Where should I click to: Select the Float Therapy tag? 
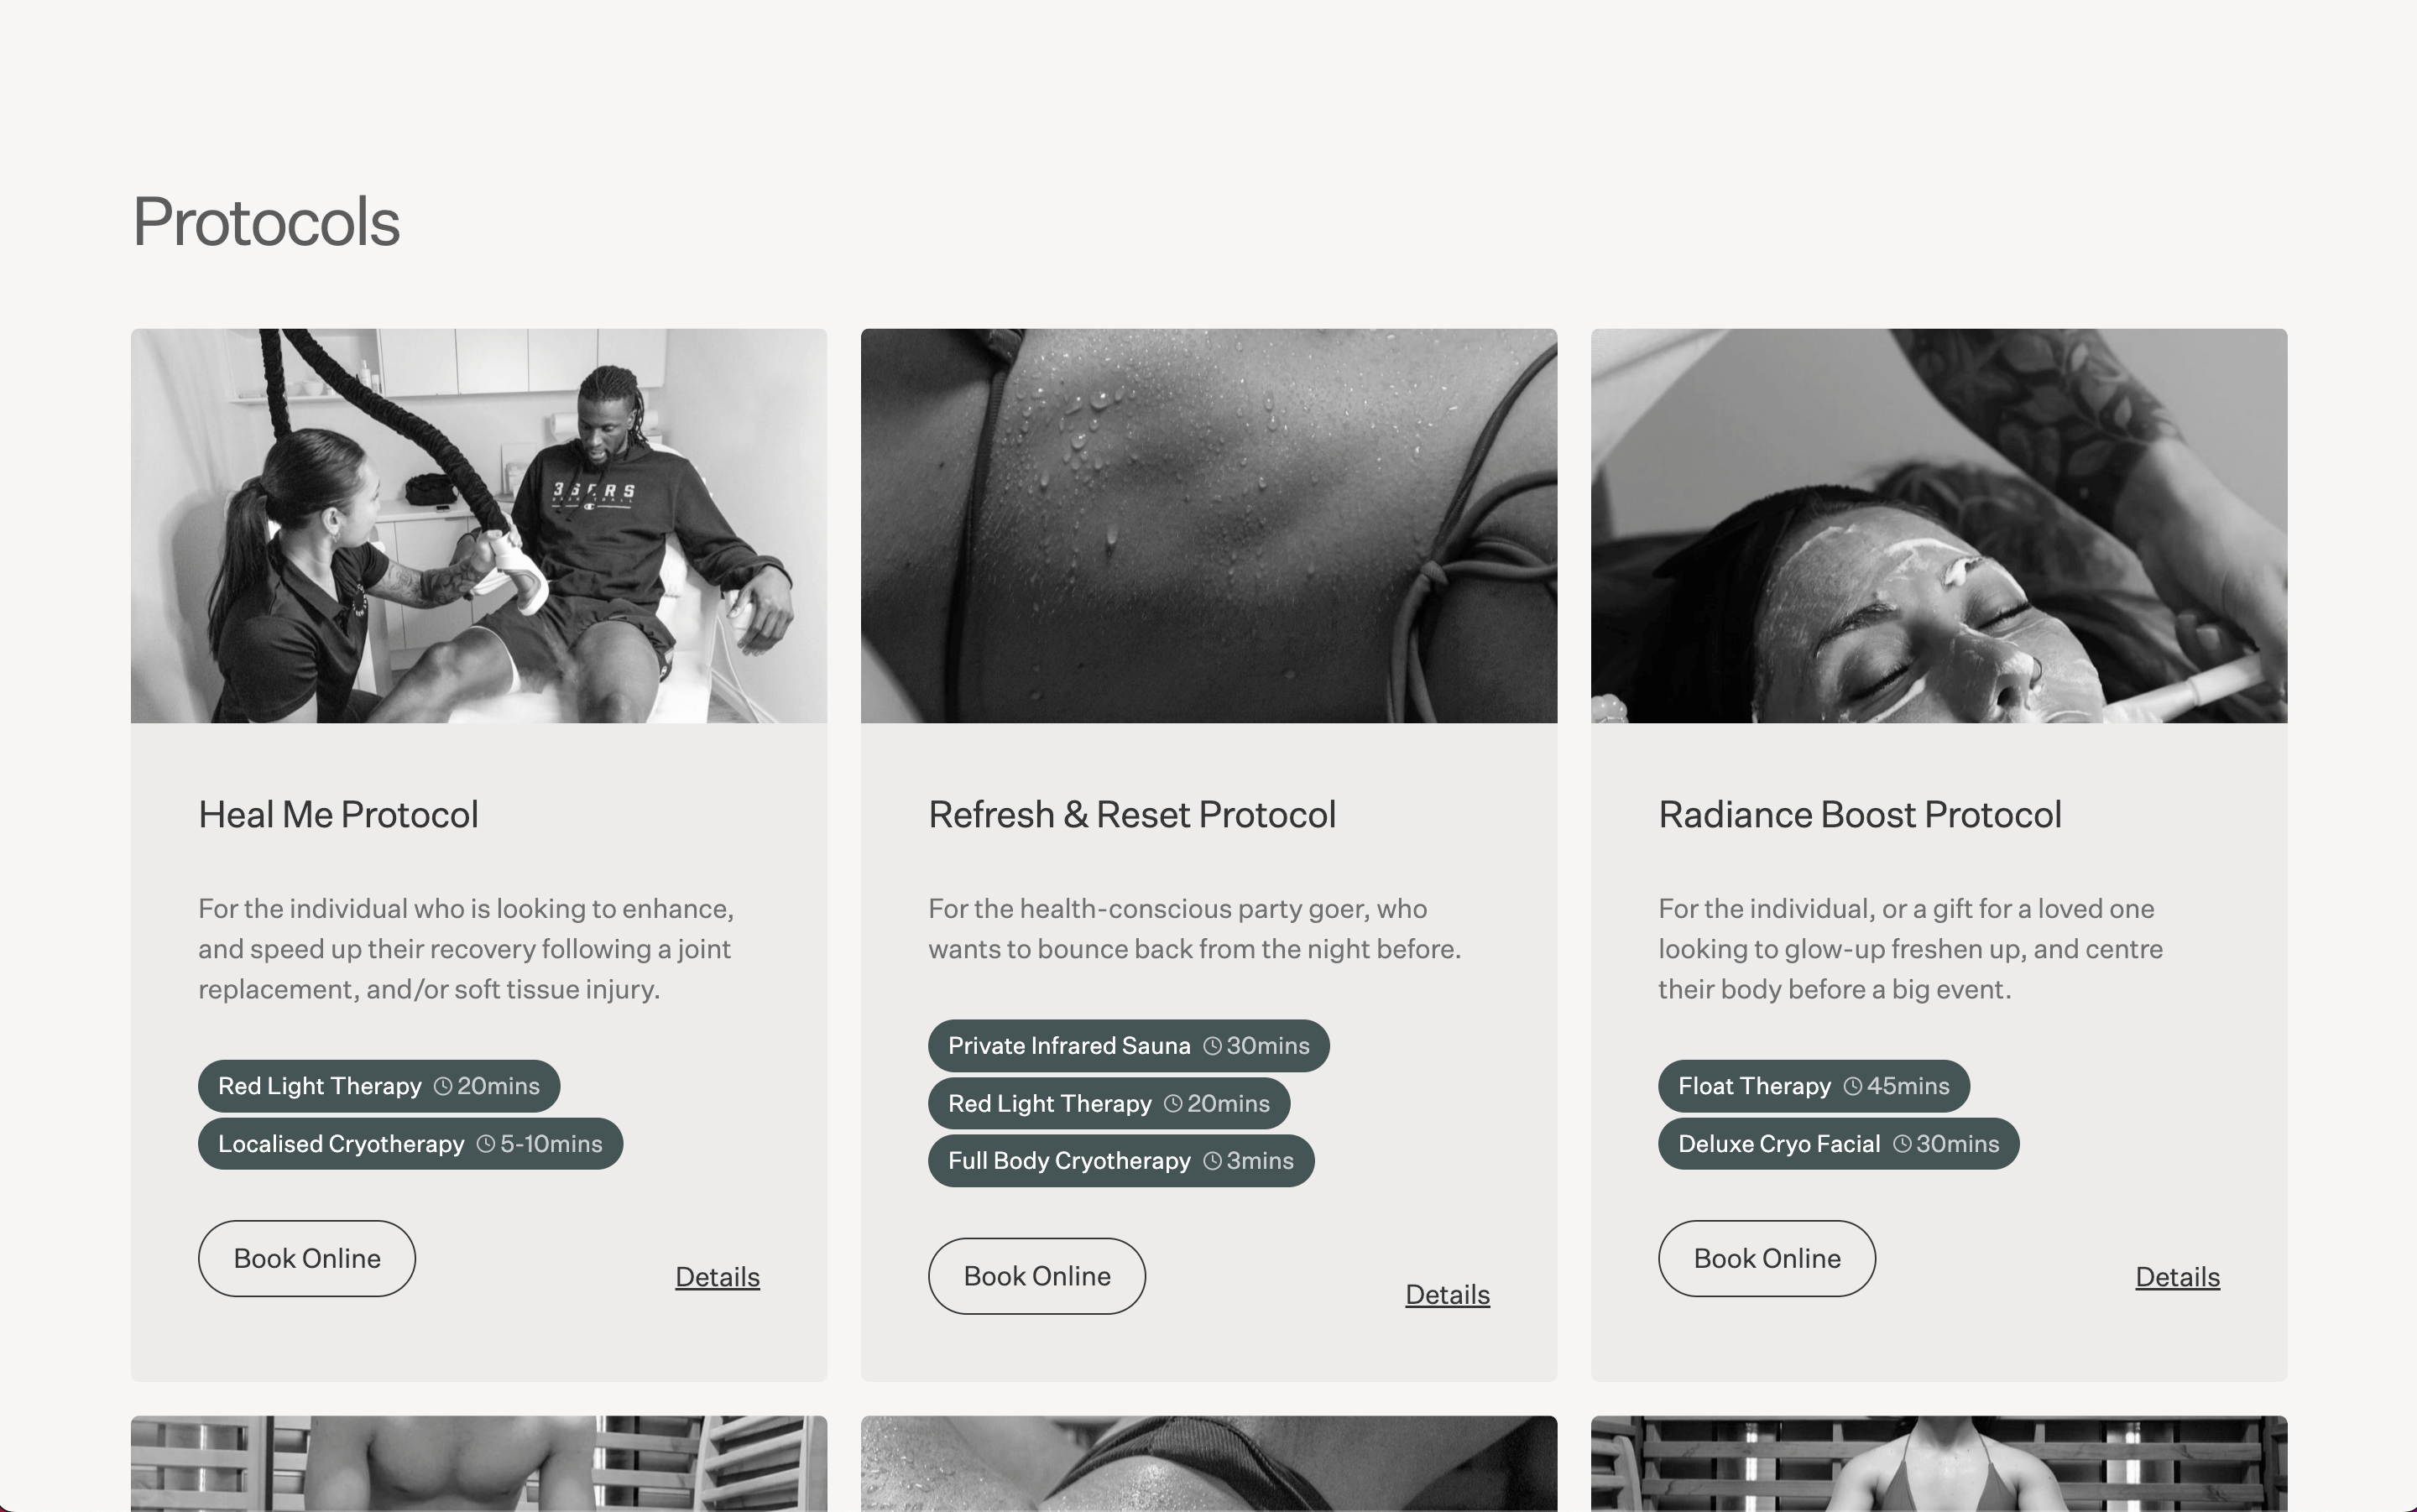point(1814,1086)
